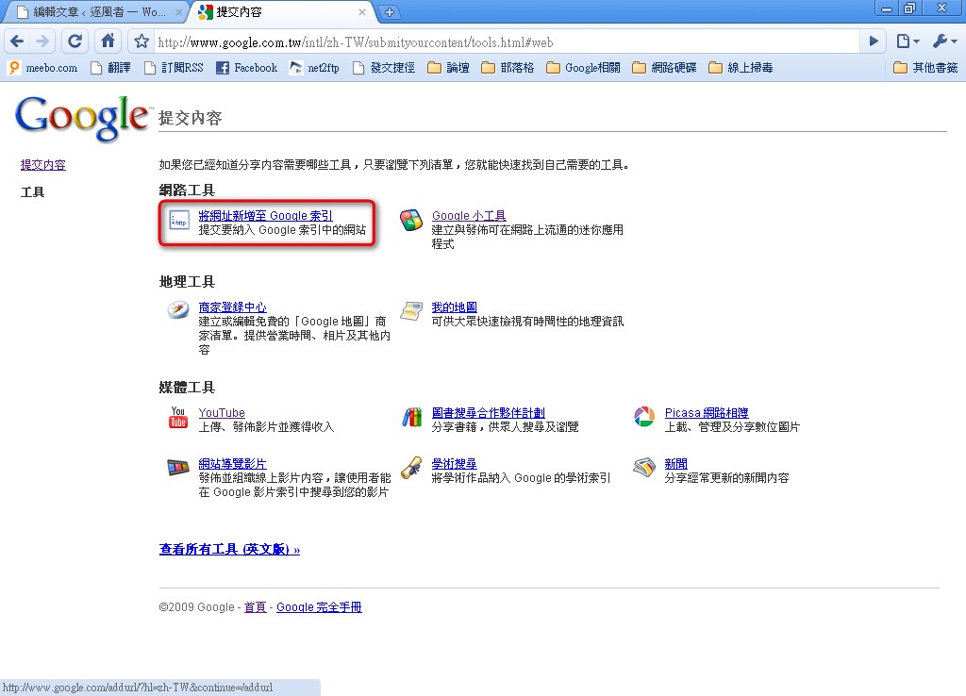Click the books icon for 圖書搜尋
The width and height of the screenshot is (966, 696).
click(x=411, y=416)
